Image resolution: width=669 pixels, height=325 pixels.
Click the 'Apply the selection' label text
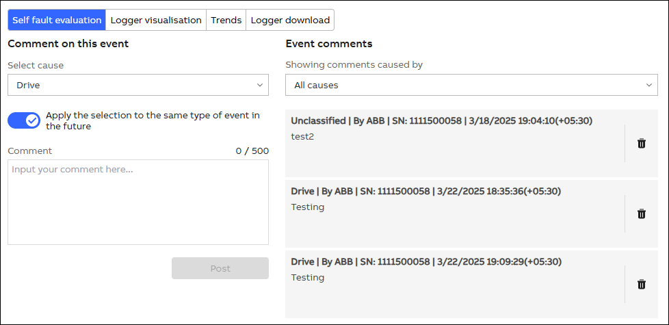pyautogui.click(x=153, y=120)
